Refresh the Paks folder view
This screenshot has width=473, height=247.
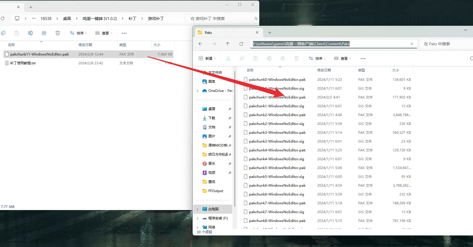(x=241, y=44)
